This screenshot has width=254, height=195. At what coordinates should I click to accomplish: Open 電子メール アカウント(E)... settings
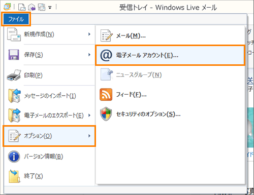point(170,55)
